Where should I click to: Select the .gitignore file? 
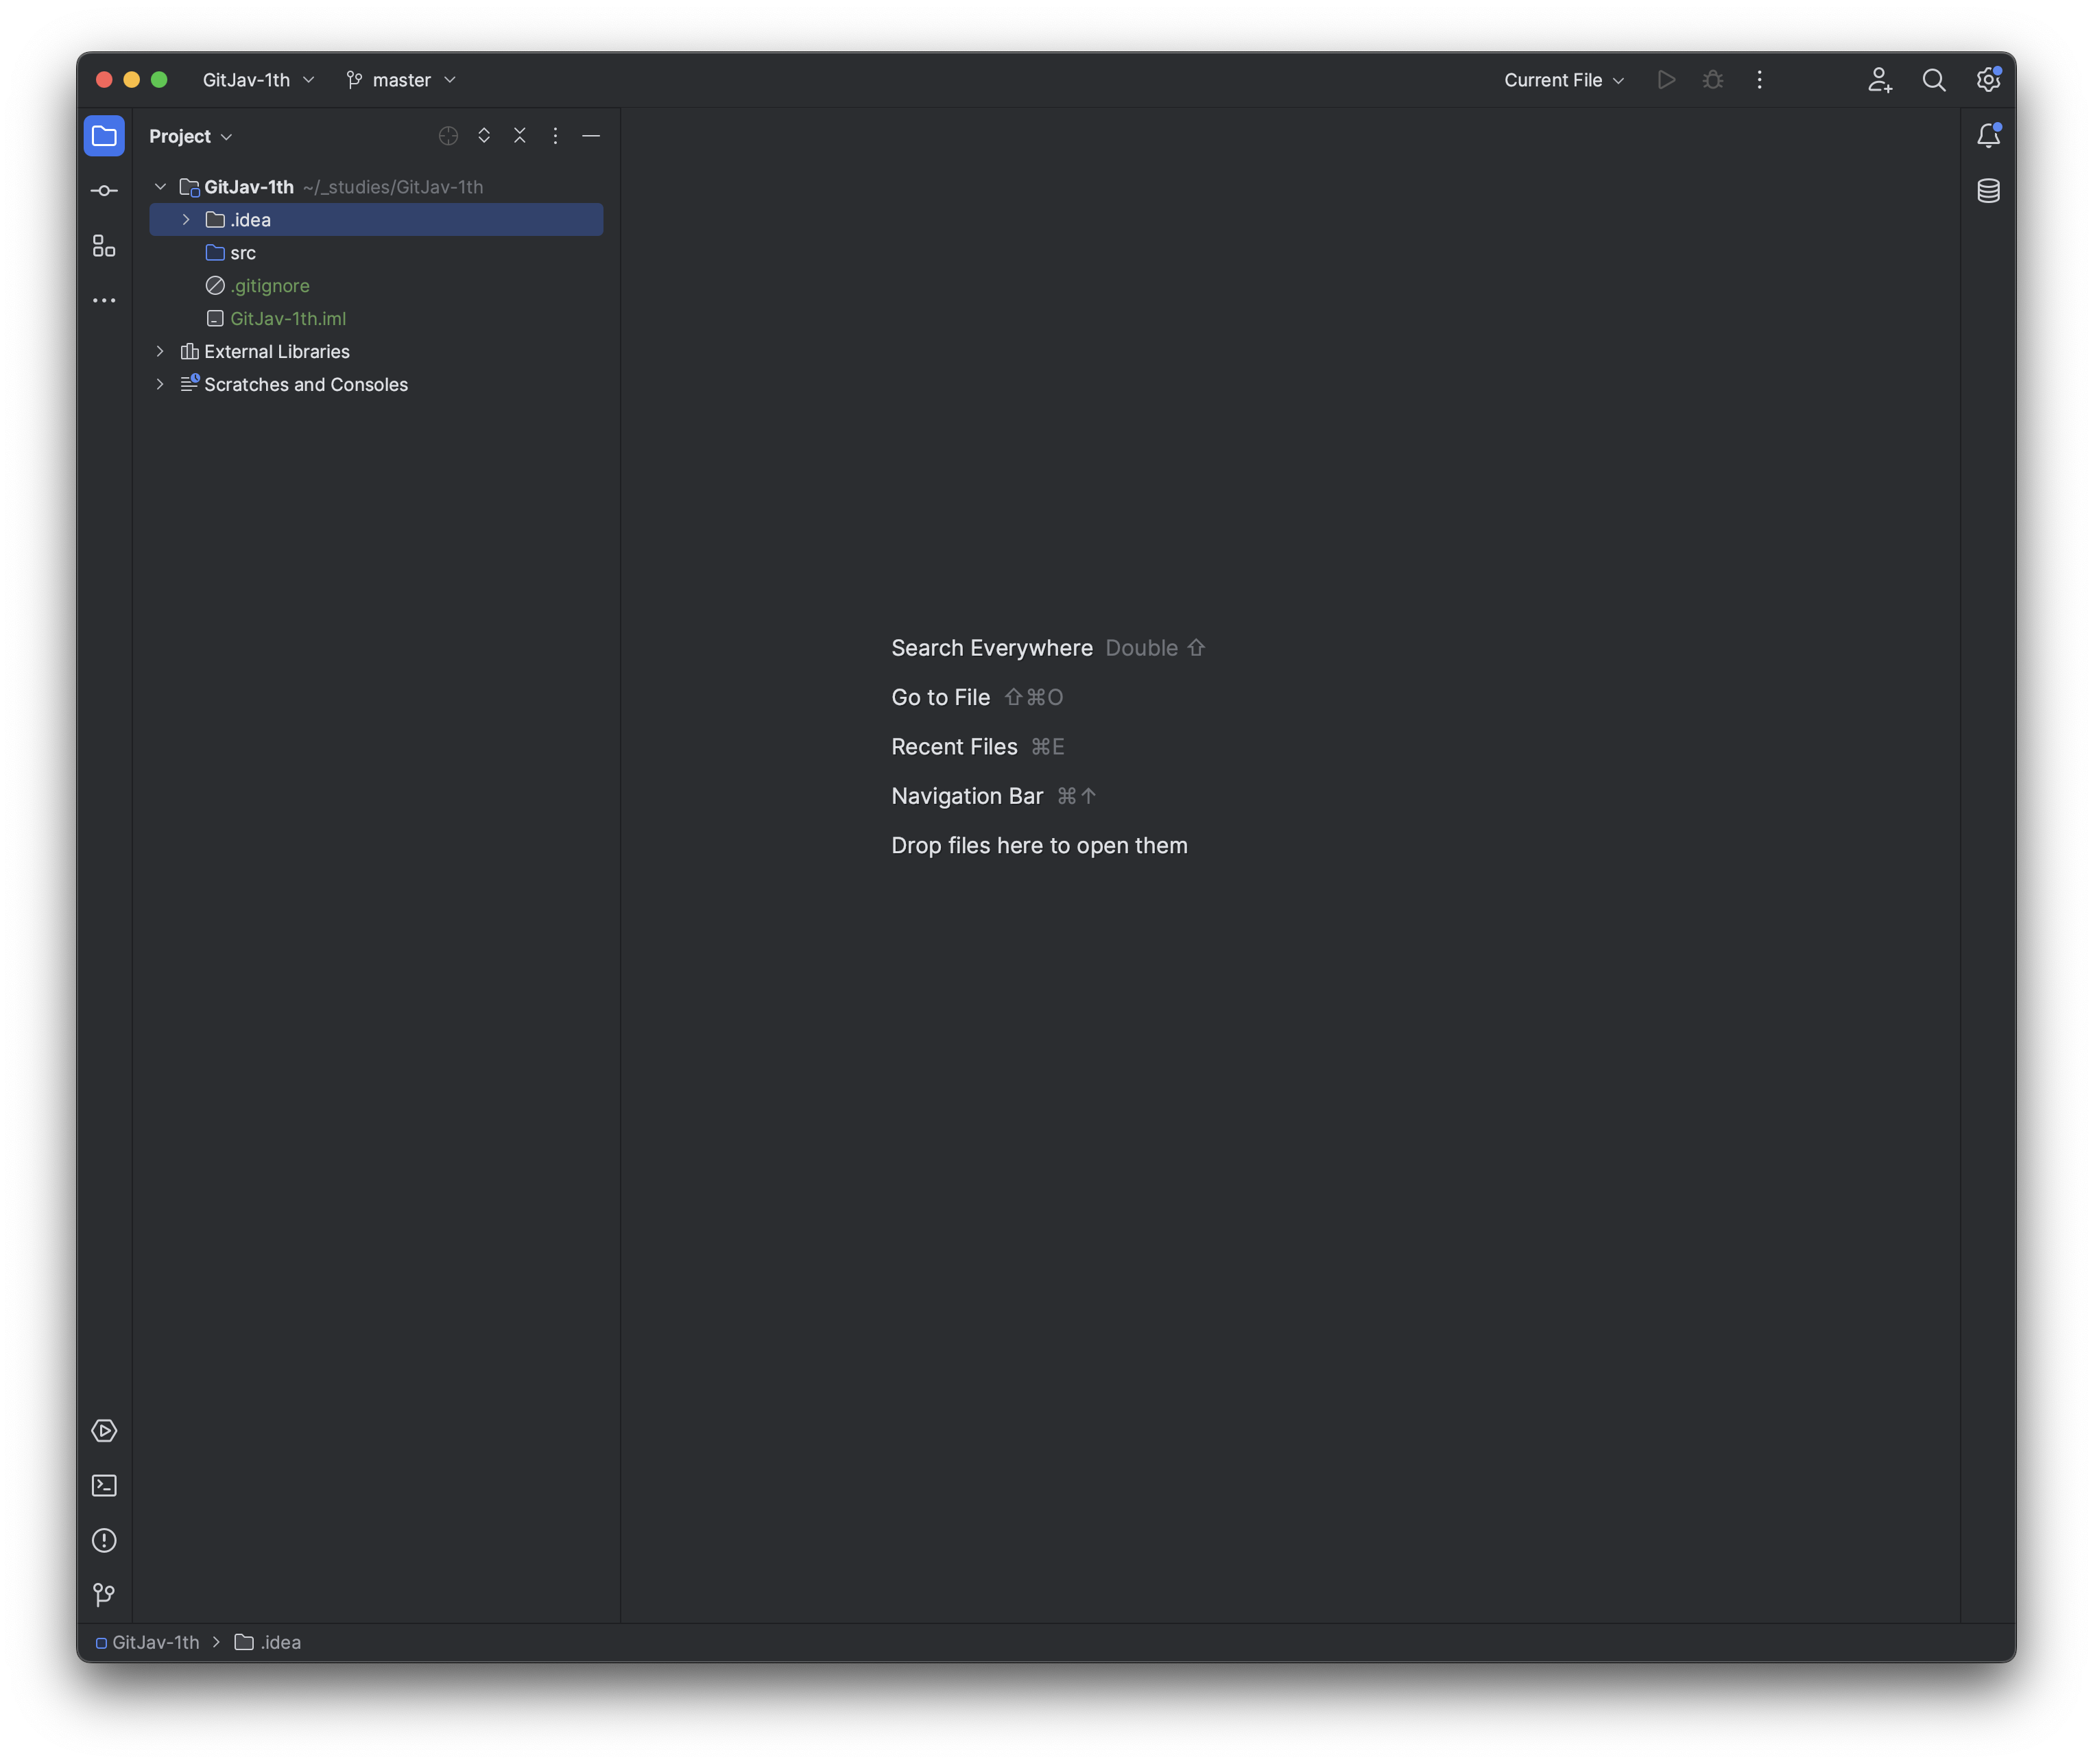tap(269, 286)
